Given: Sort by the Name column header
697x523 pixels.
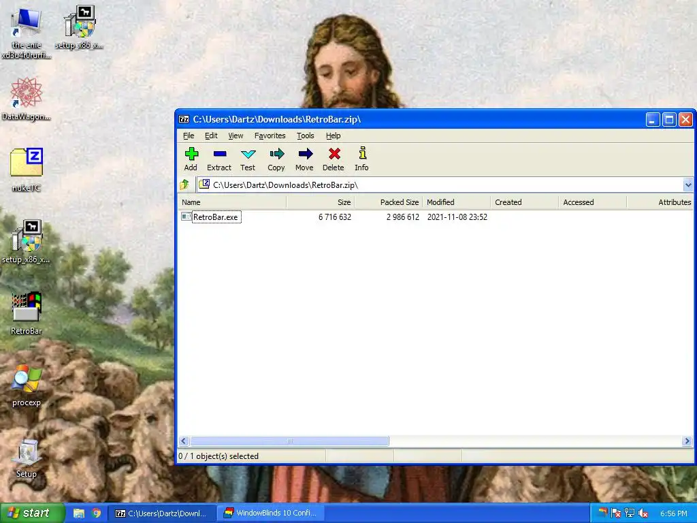Looking at the screenshot, I should (x=233, y=202).
